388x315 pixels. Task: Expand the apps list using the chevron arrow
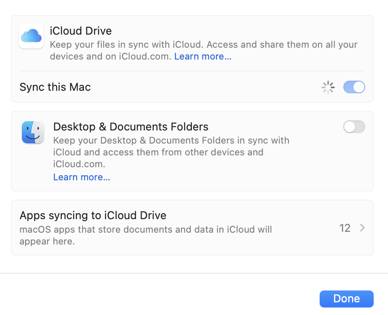pyautogui.click(x=362, y=228)
